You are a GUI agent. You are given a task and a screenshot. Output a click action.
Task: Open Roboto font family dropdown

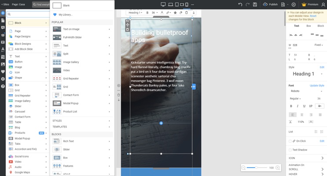click(307, 91)
